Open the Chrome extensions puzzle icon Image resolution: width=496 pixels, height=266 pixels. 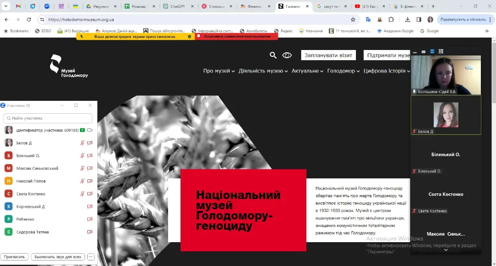tap(391, 20)
